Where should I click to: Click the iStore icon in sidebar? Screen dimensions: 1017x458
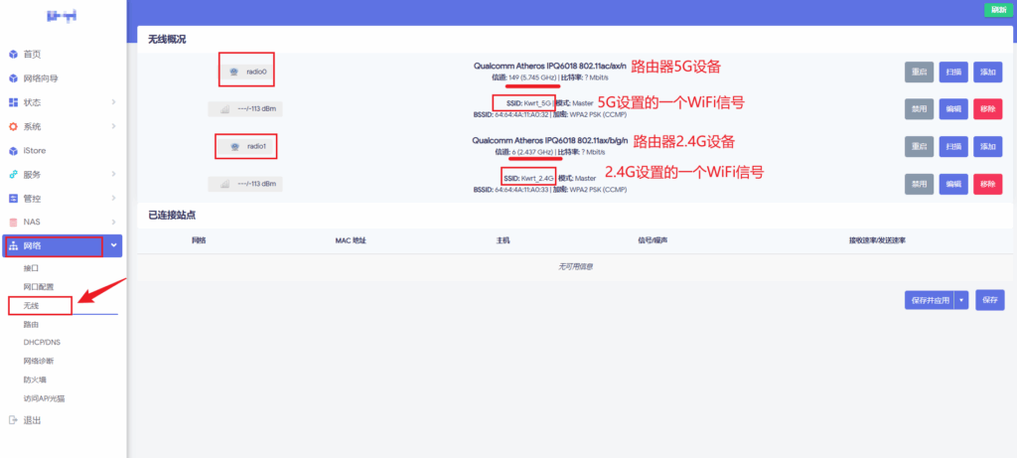point(13,151)
